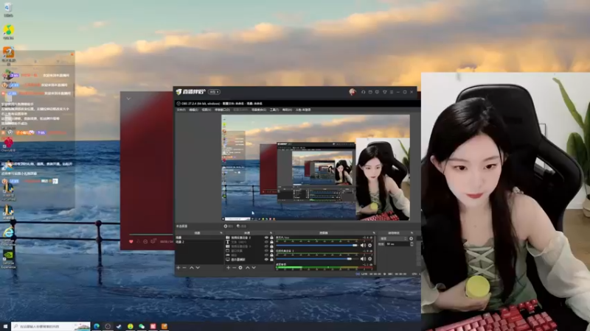Open the Tools menu in OBS
Viewport: 590px width, 331px height.
click(274, 110)
